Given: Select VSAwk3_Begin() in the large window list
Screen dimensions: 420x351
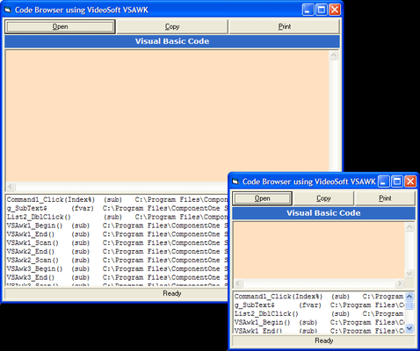Looking at the screenshot, I should click(117, 269).
